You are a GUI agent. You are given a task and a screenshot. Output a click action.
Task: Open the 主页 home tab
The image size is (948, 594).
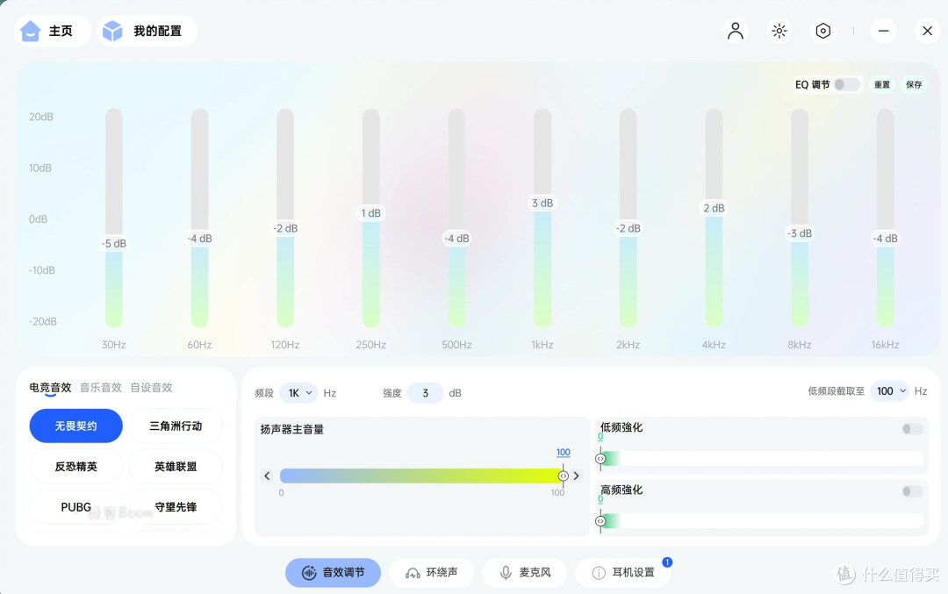point(53,31)
